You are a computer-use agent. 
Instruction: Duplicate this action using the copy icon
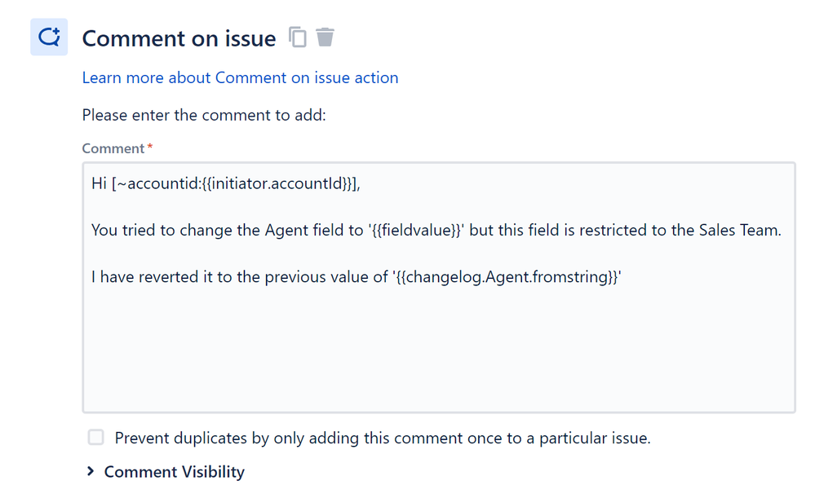(297, 37)
